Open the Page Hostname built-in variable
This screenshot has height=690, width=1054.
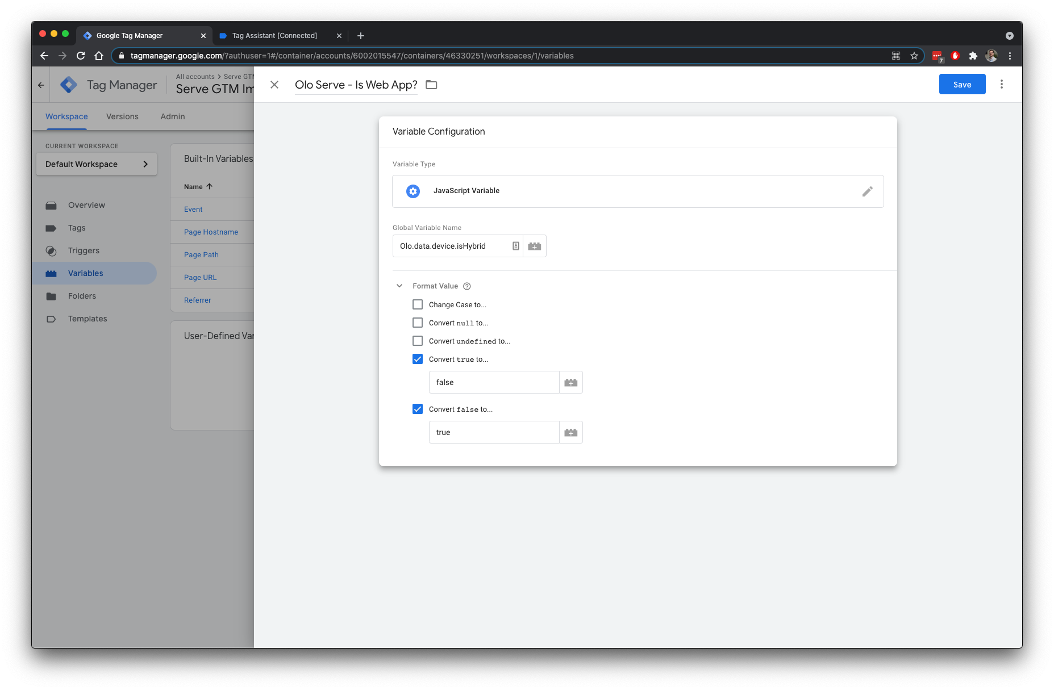pyautogui.click(x=211, y=232)
